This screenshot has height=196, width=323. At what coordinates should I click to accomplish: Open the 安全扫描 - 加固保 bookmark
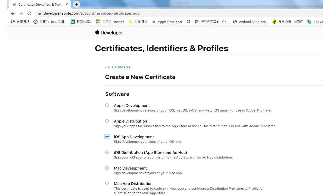pyautogui.click(x=288, y=22)
